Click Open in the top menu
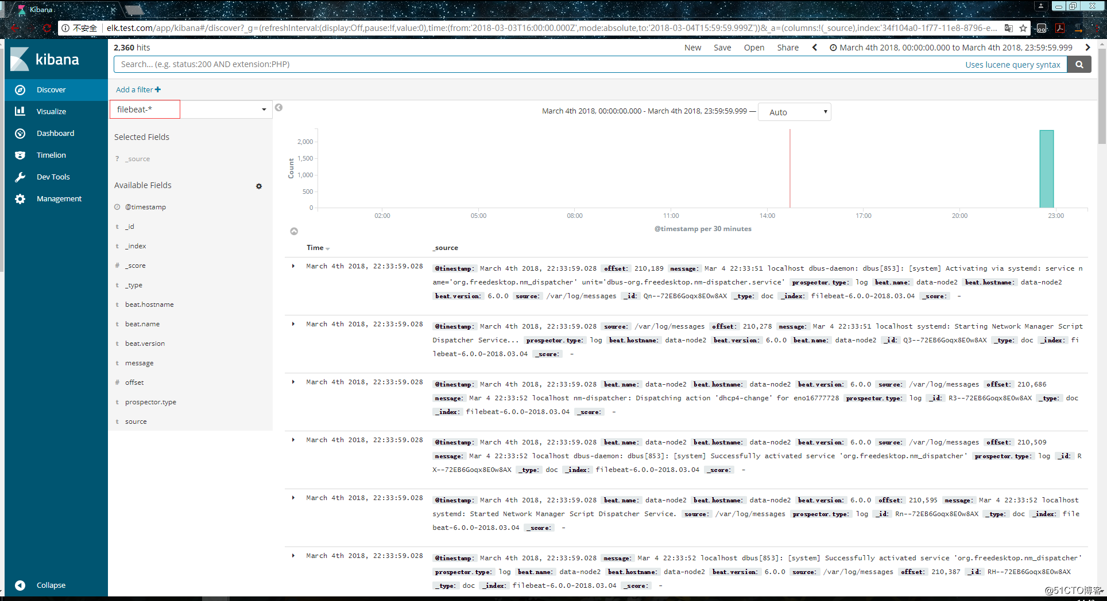This screenshot has width=1107, height=601. click(754, 48)
